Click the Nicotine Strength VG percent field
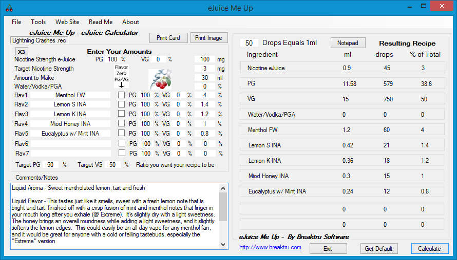Screen dimensions: 457x260 tap(158, 59)
